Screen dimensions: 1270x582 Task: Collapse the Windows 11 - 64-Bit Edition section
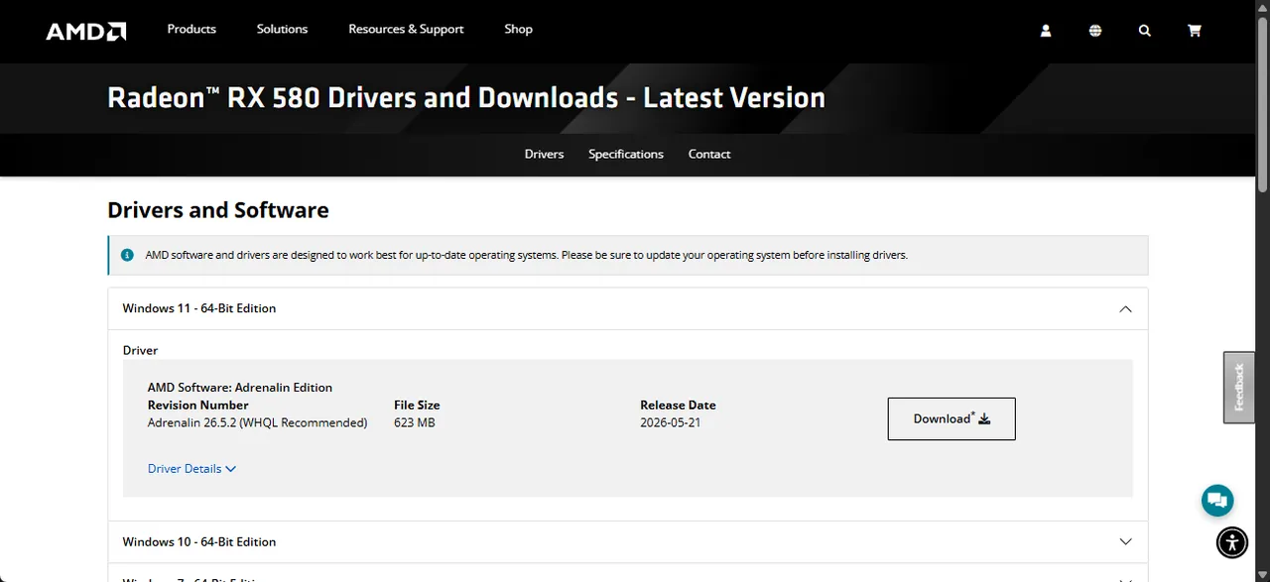point(628,308)
